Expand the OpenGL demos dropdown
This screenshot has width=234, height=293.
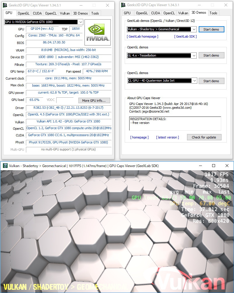tap(194, 55)
